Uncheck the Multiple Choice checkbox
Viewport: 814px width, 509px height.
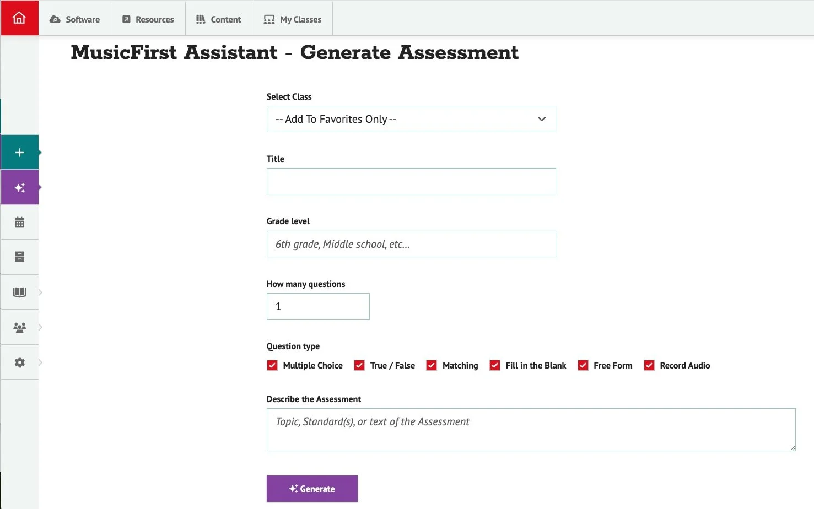pos(272,365)
